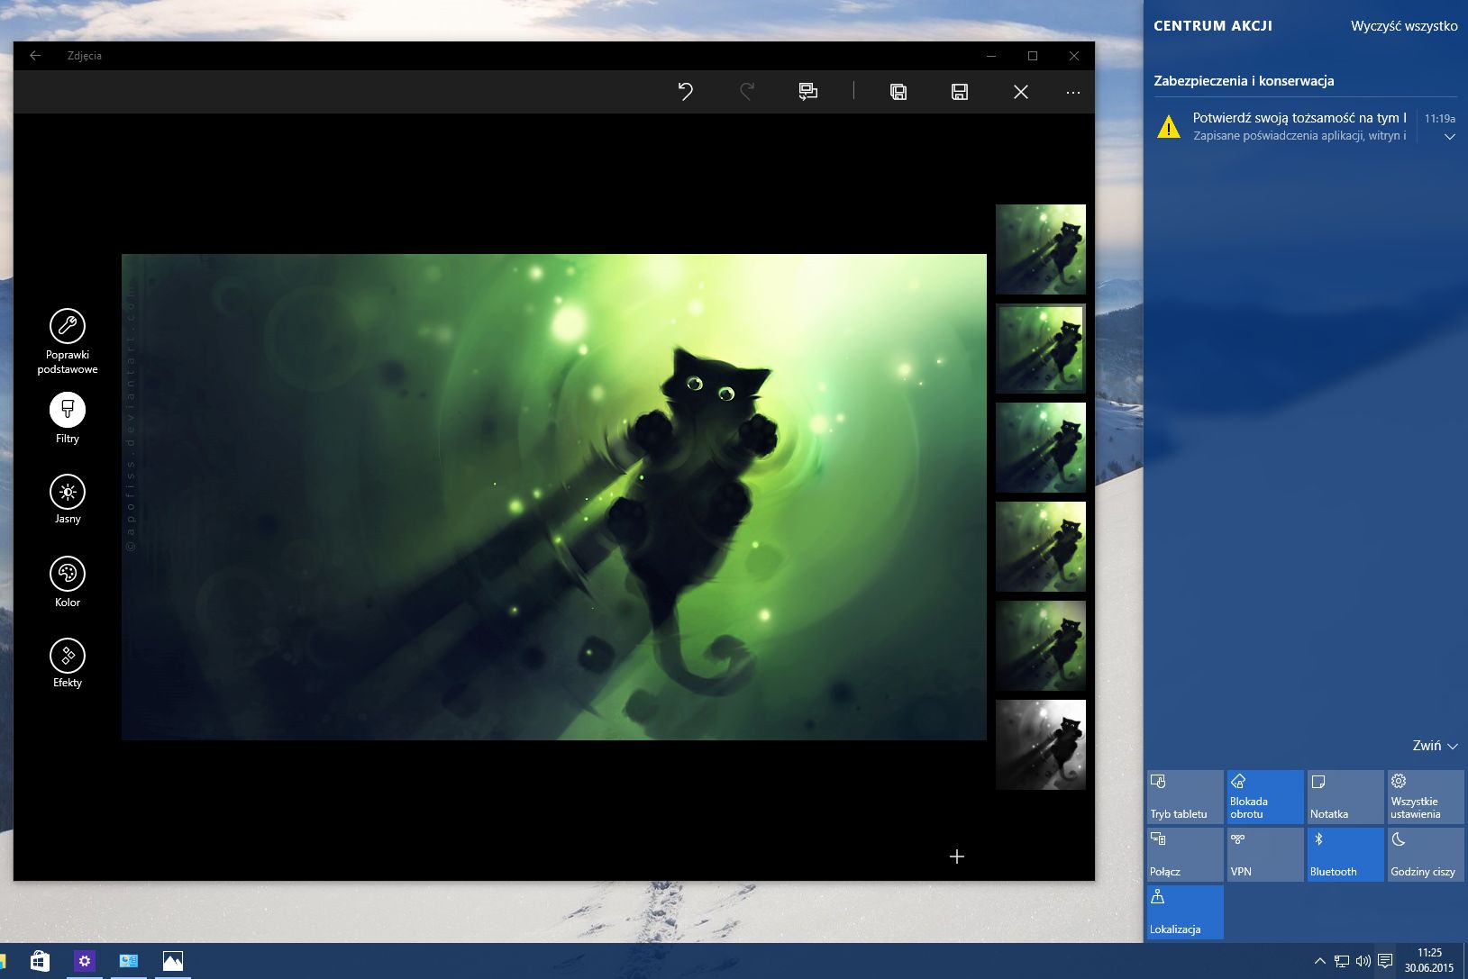Open the VPN quick action tile

tap(1265, 855)
